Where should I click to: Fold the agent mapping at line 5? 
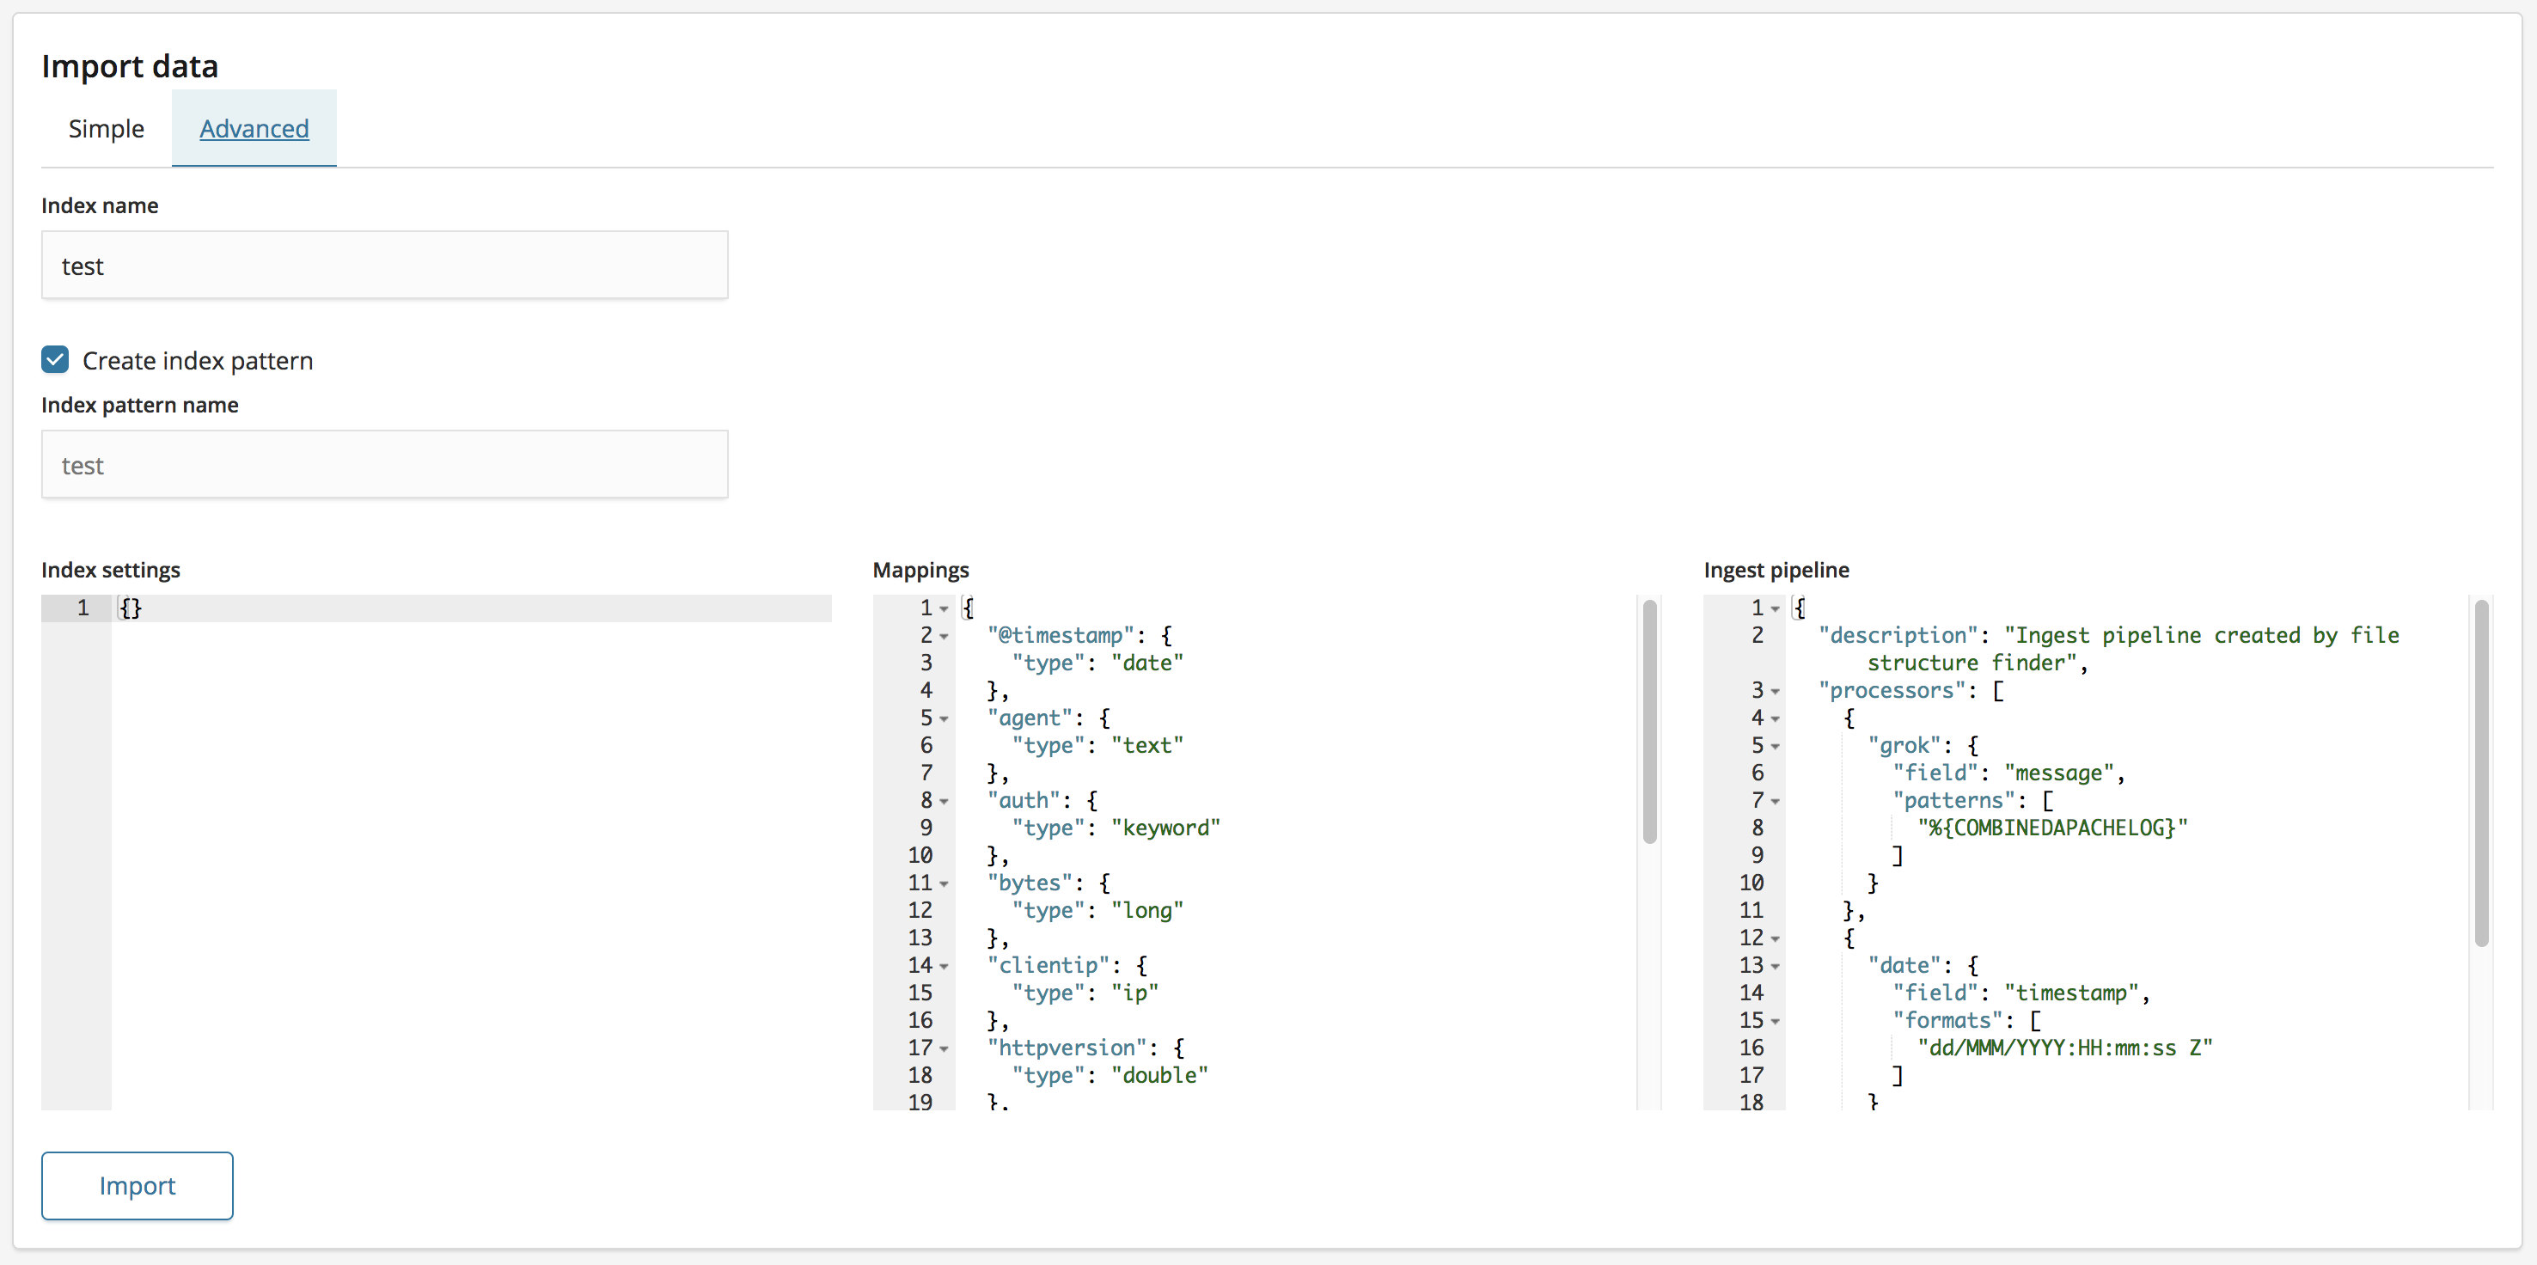click(x=944, y=719)
